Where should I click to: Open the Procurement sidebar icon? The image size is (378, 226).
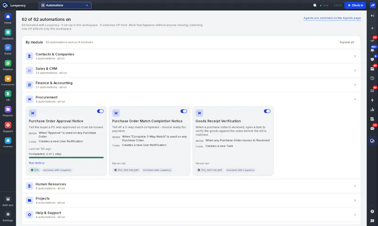pos(8,81)
